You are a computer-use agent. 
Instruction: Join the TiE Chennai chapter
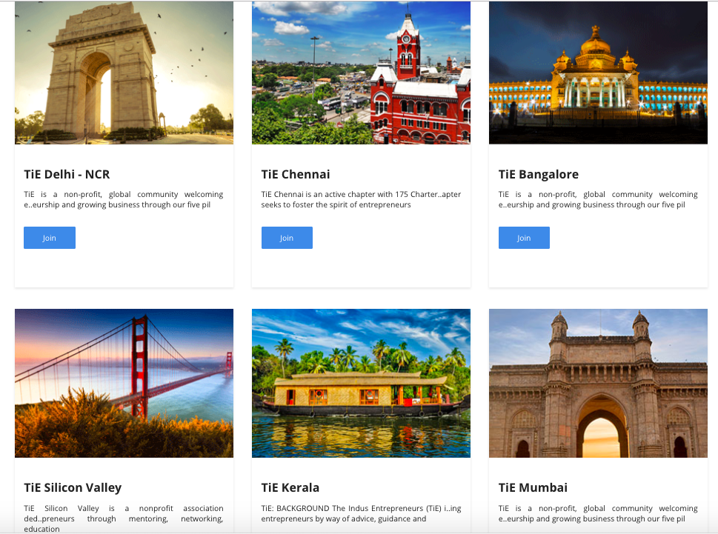[287, 238]
